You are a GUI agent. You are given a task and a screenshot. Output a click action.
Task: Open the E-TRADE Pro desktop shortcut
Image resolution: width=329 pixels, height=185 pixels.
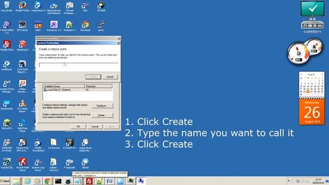(69, 144)
